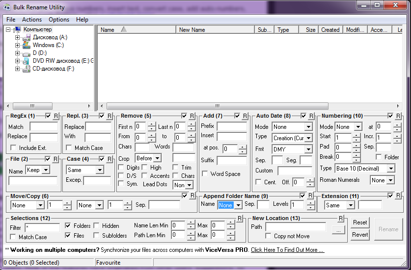The height and width of the screenshot is (270, 411).
Task: Enable the Word Space checkbox
Action: (x=205, y=174)
